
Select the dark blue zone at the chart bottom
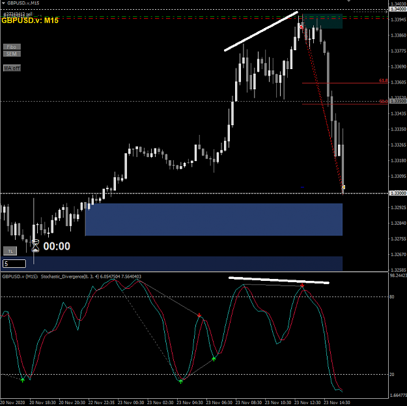[x=171, y=263]
